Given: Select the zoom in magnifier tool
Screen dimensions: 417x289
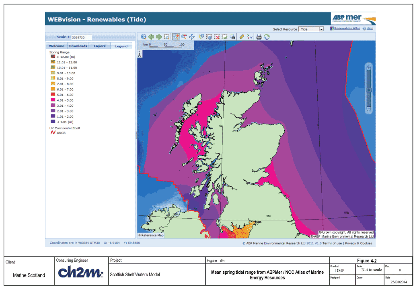Looking at the screenshot, I should pyautogui.click(x=176, y=37).
